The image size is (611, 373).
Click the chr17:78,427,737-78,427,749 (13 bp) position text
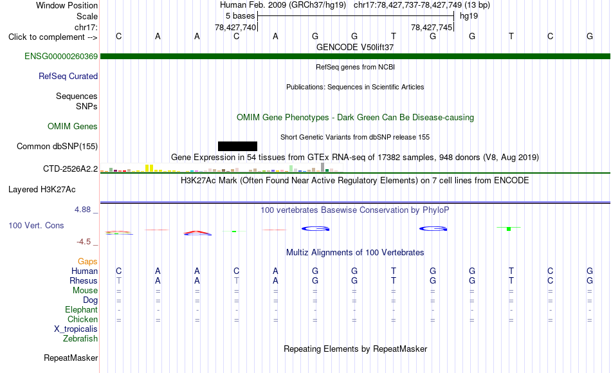click(422, 5)
